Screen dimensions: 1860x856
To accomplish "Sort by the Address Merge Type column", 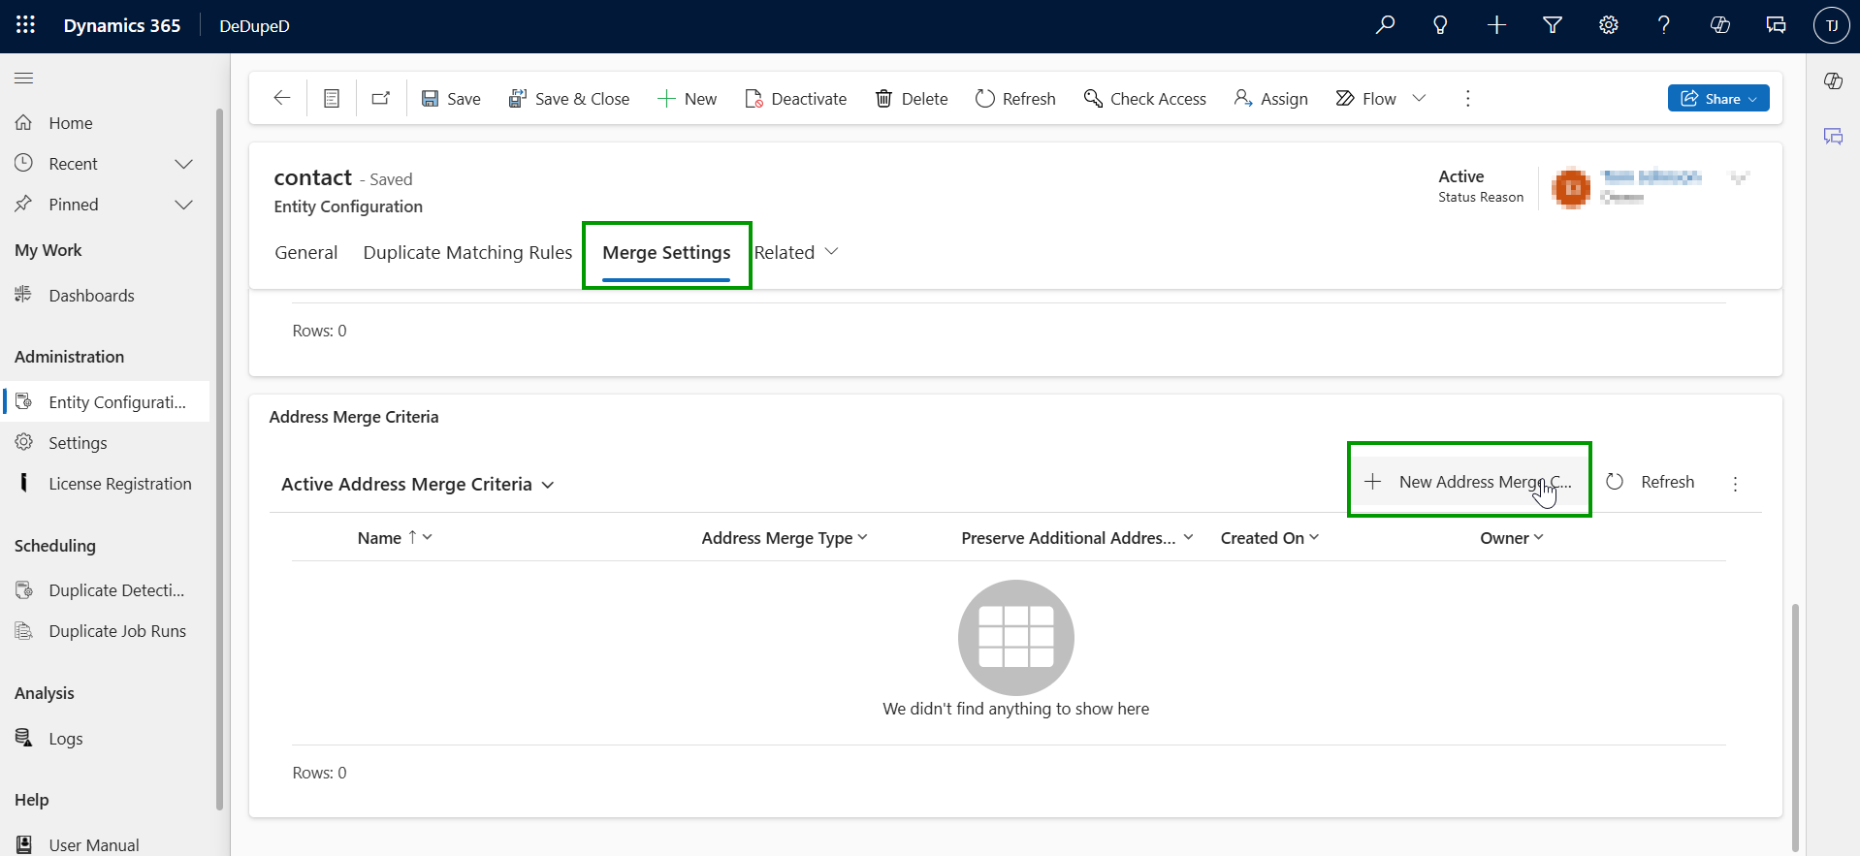I will [777, 538].
